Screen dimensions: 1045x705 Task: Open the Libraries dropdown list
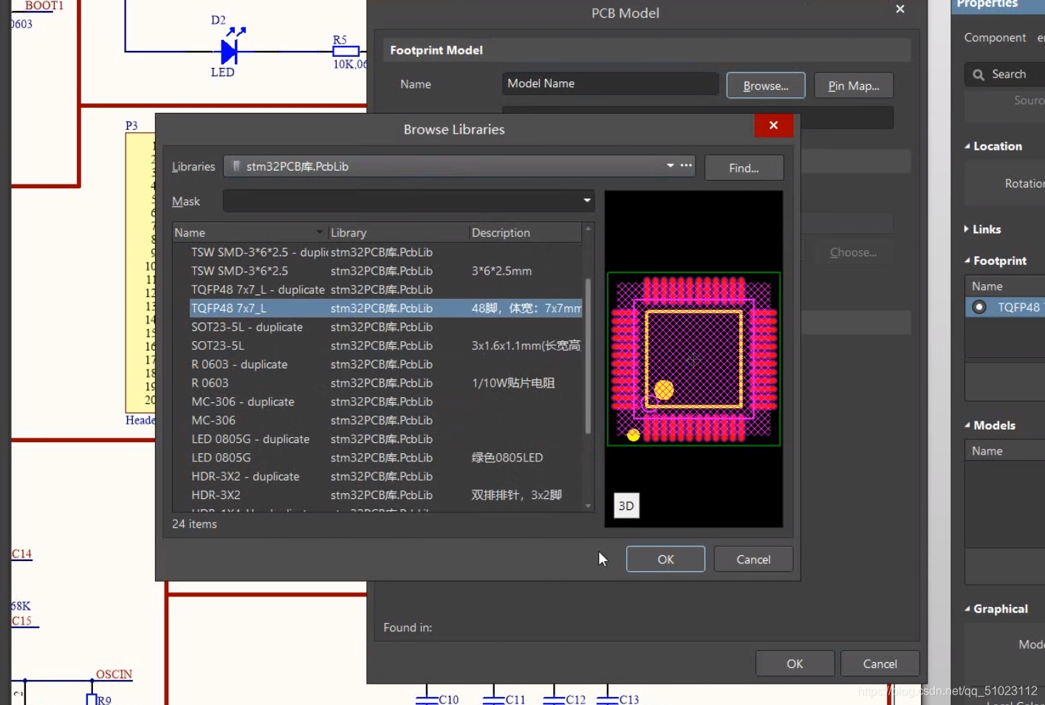click(x=670, y=165)
